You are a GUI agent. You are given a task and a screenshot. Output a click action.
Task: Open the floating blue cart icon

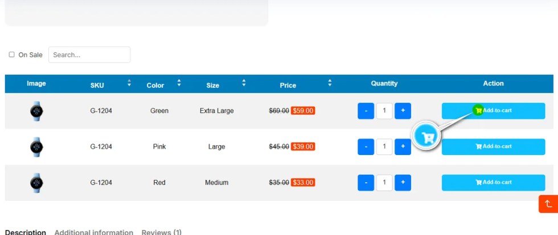coord(427,136)
